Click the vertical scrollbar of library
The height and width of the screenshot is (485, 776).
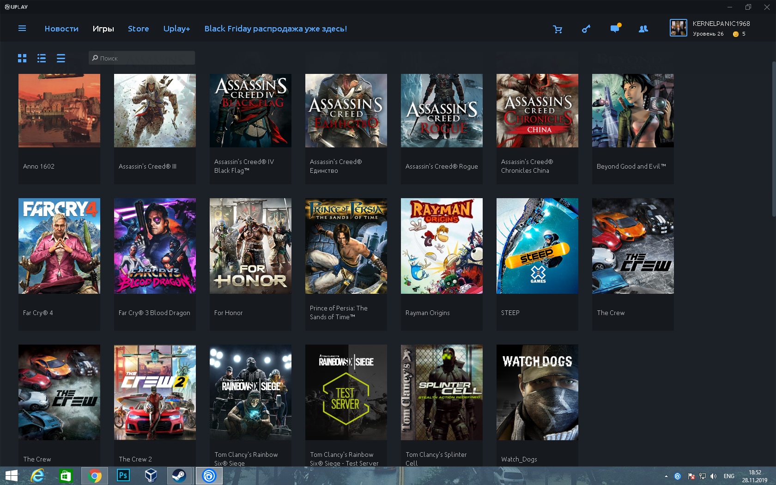coord(774,139)
